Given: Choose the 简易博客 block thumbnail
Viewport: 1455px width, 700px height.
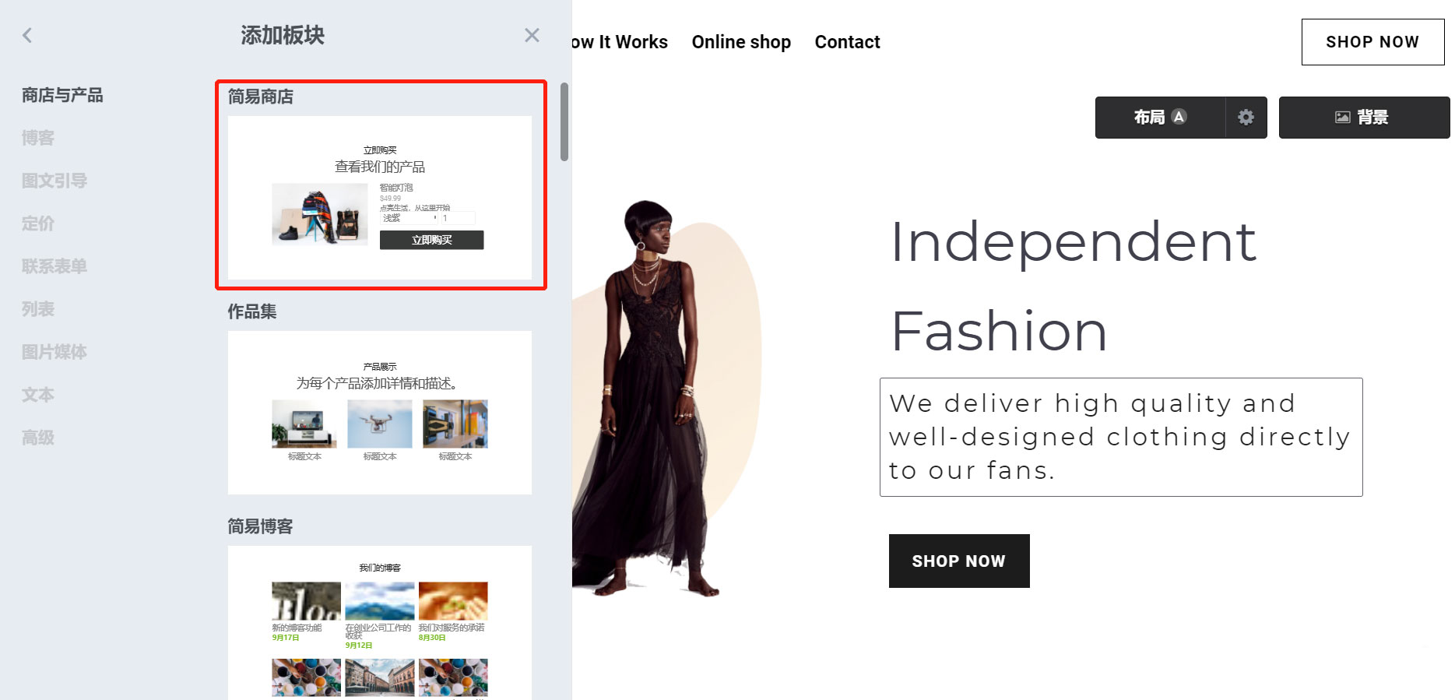Looking at the screenshot, I should [379, 623].
